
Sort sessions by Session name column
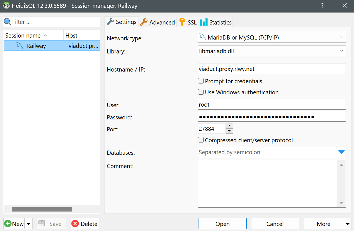(x=34, y=35)
